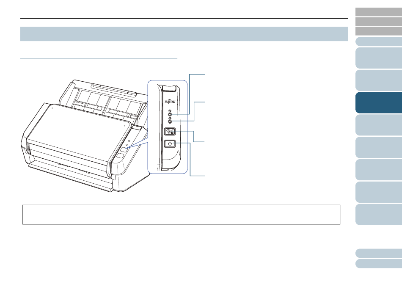Click the Power button on the scanner panel
402x284 pixels.
tap(170, 143)
